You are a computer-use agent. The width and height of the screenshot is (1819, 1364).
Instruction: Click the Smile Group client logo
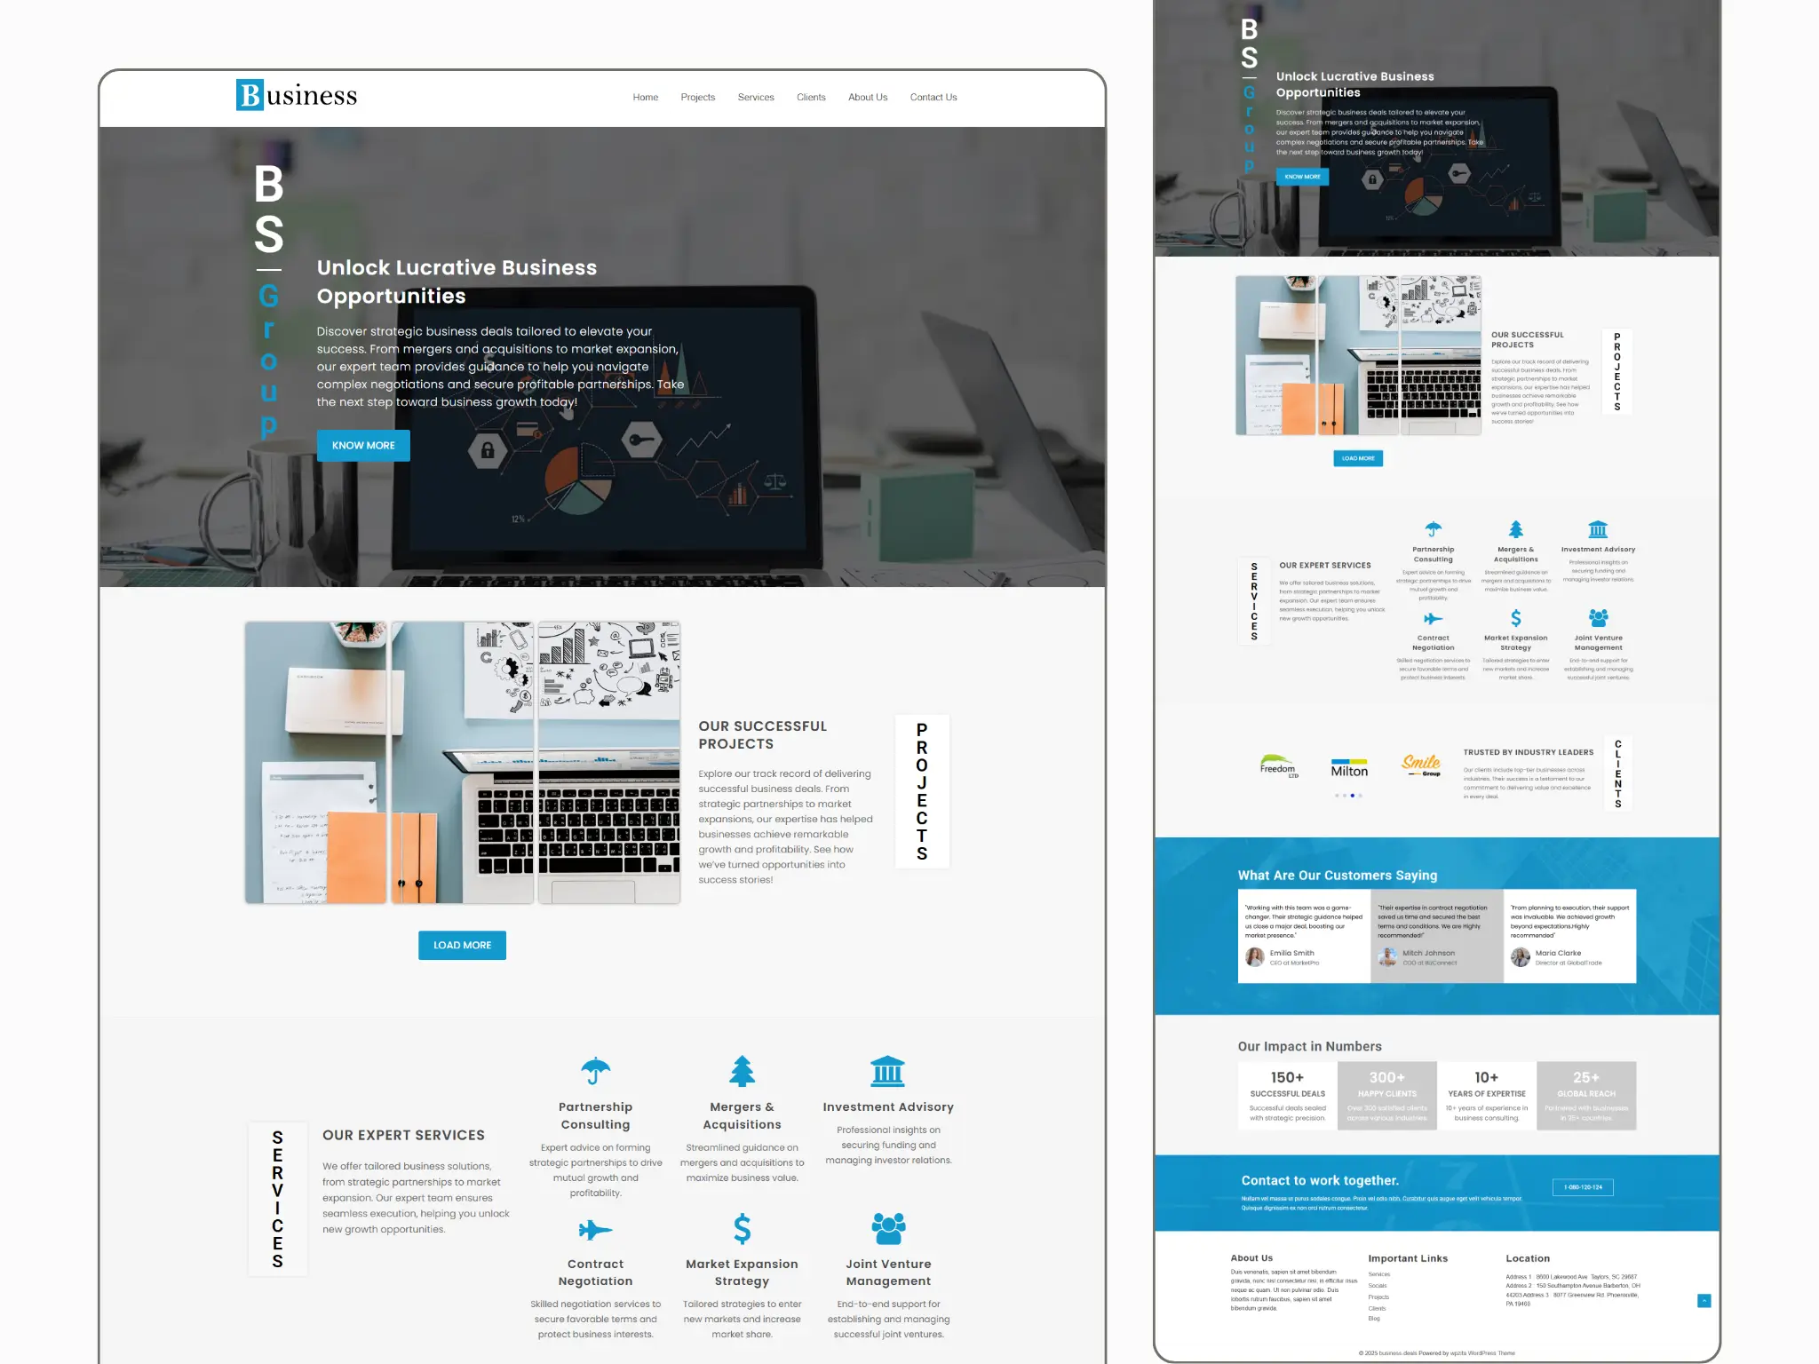[1421, 765]
